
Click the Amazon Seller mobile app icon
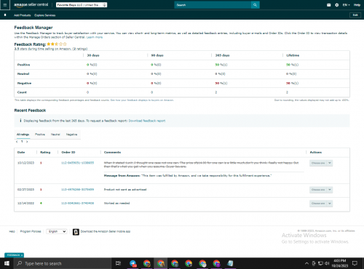tap(76, 232)
